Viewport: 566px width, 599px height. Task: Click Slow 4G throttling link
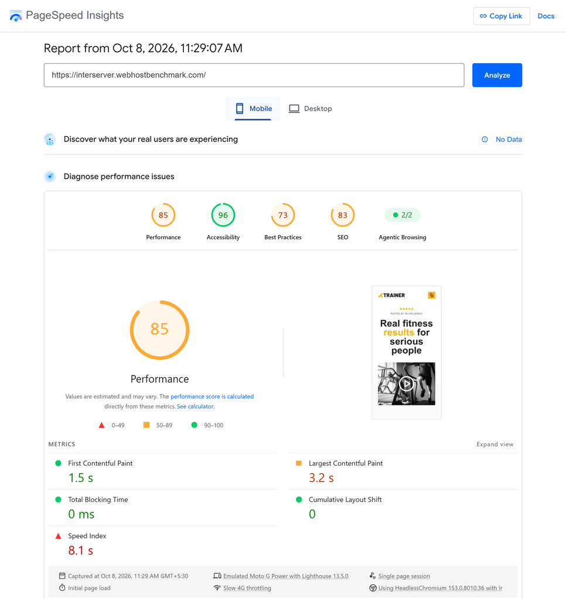click(x=247, y=588)
